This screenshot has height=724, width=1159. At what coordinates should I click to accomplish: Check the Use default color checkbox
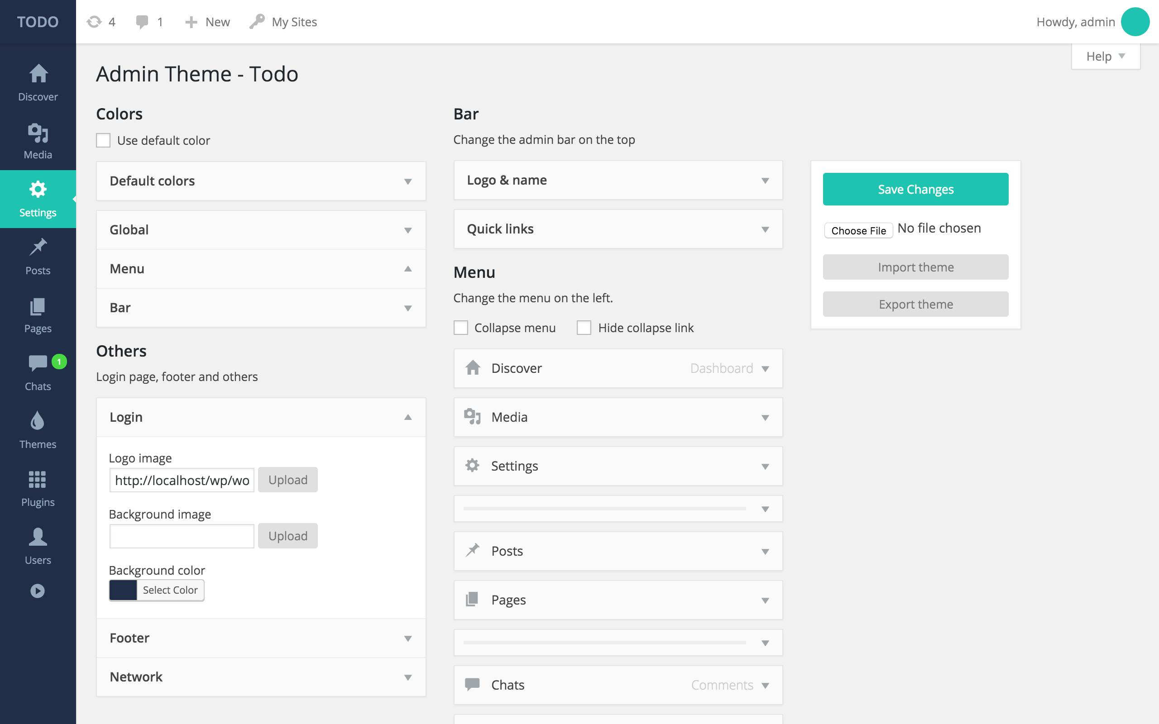pyautogui.click(x=103, y=140)
